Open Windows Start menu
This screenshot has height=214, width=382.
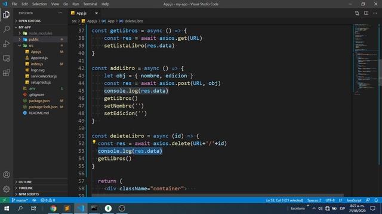pyautogui.click(x=7, y=209)
